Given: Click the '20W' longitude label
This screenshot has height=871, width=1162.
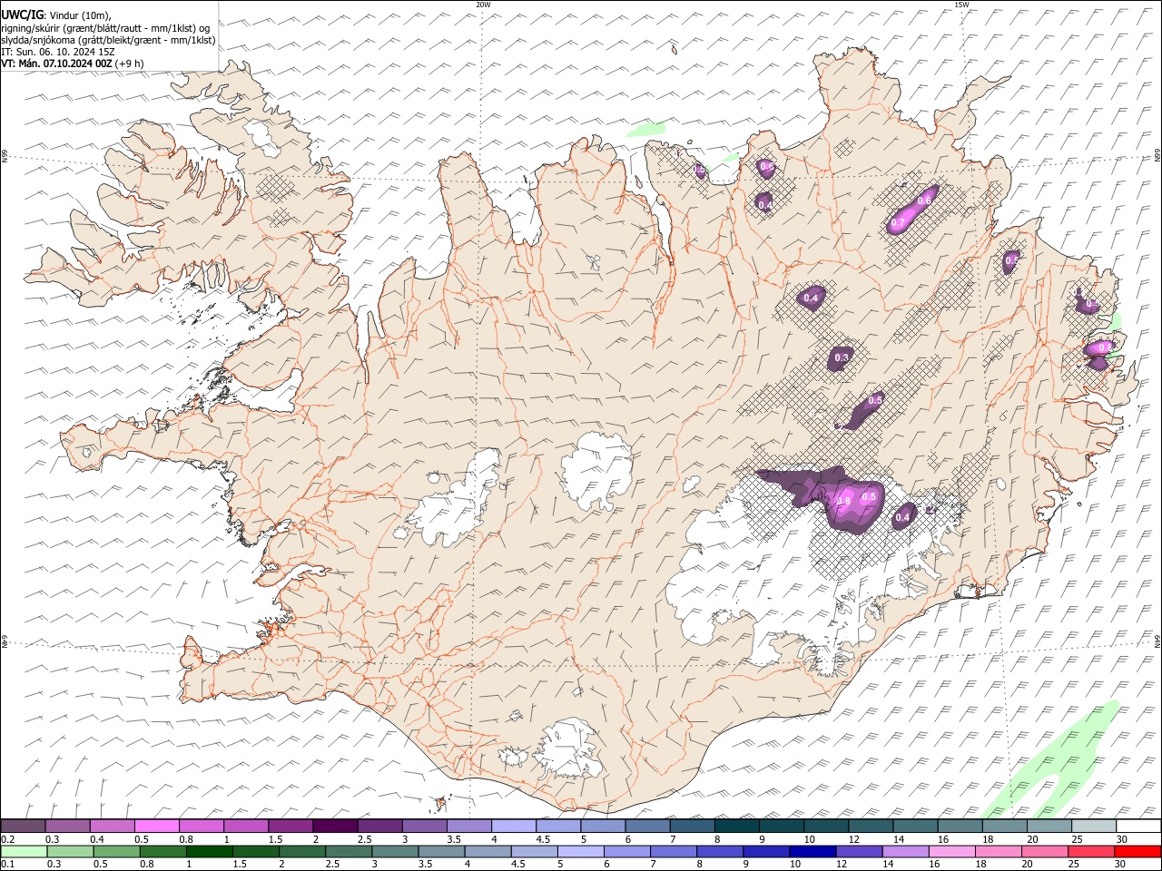Looking at the screenshot, I should pos(484,5).
